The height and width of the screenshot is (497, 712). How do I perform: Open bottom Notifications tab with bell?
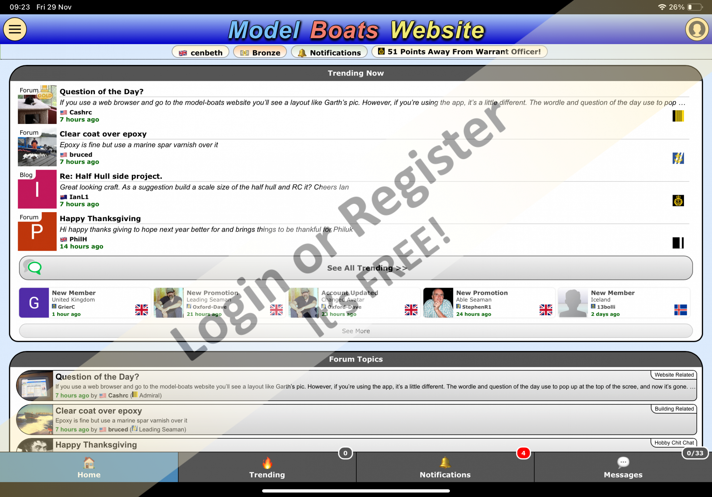tap(445, 467)
